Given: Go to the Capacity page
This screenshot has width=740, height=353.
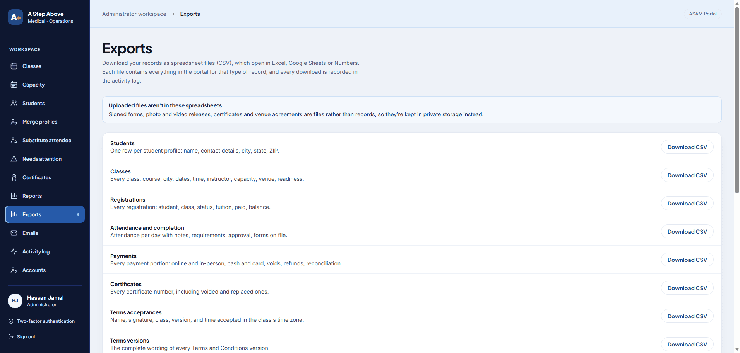Looking at the screenshot, I should click(x=45, y=85).
